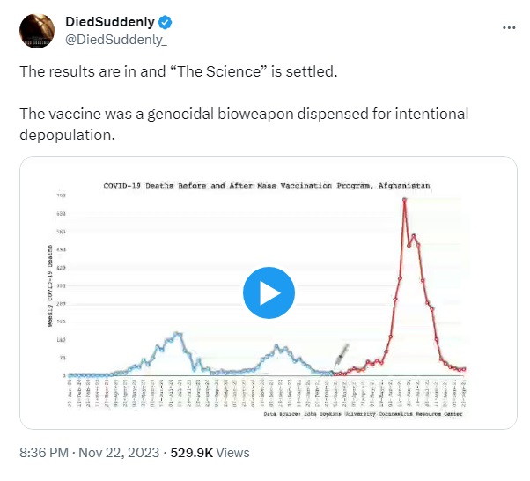Click the first blue curve peak
The width and height of the screenshot is (530, 481).
coord(176,334)
